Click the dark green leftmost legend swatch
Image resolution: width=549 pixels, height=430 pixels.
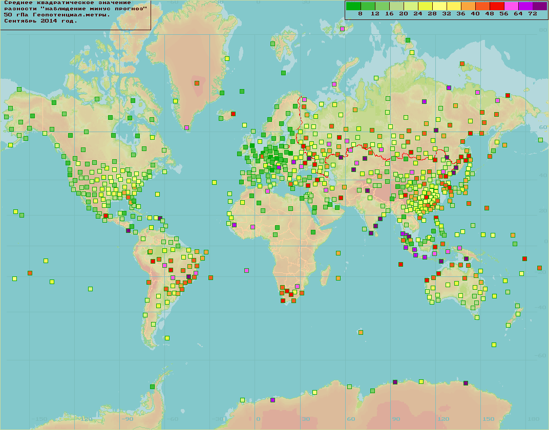(x=353, y=6)
